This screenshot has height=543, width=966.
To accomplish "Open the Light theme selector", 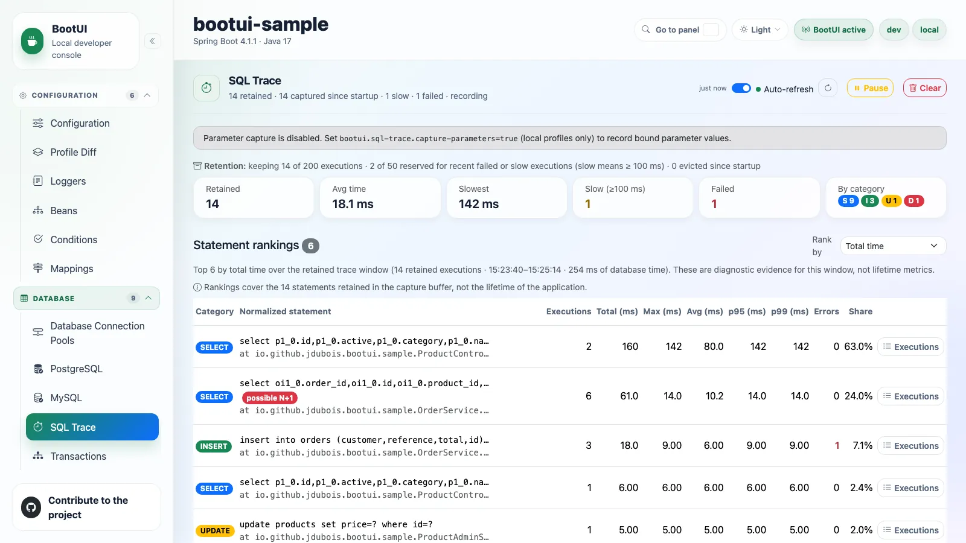I will [760, 30].
